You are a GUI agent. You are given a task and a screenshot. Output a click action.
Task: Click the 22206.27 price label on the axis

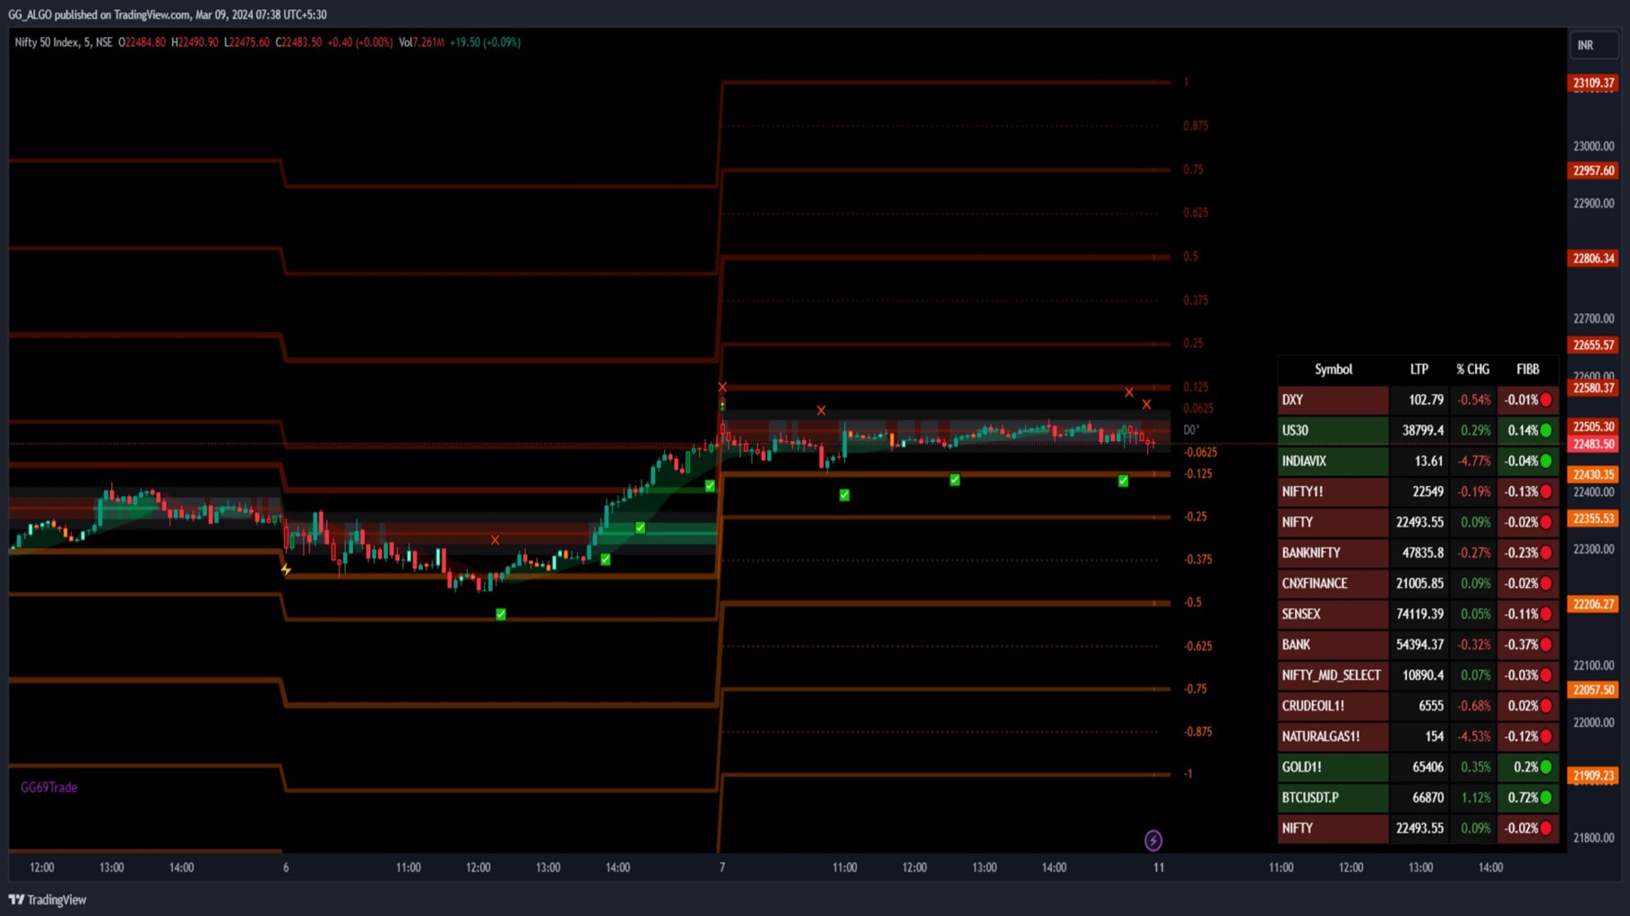1593,604
